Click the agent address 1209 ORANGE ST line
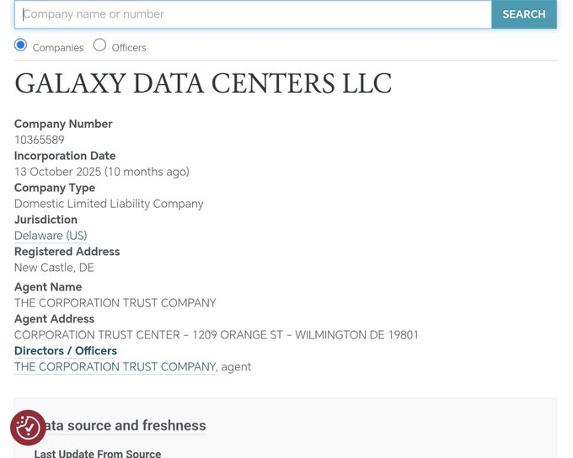 (217, 334)
